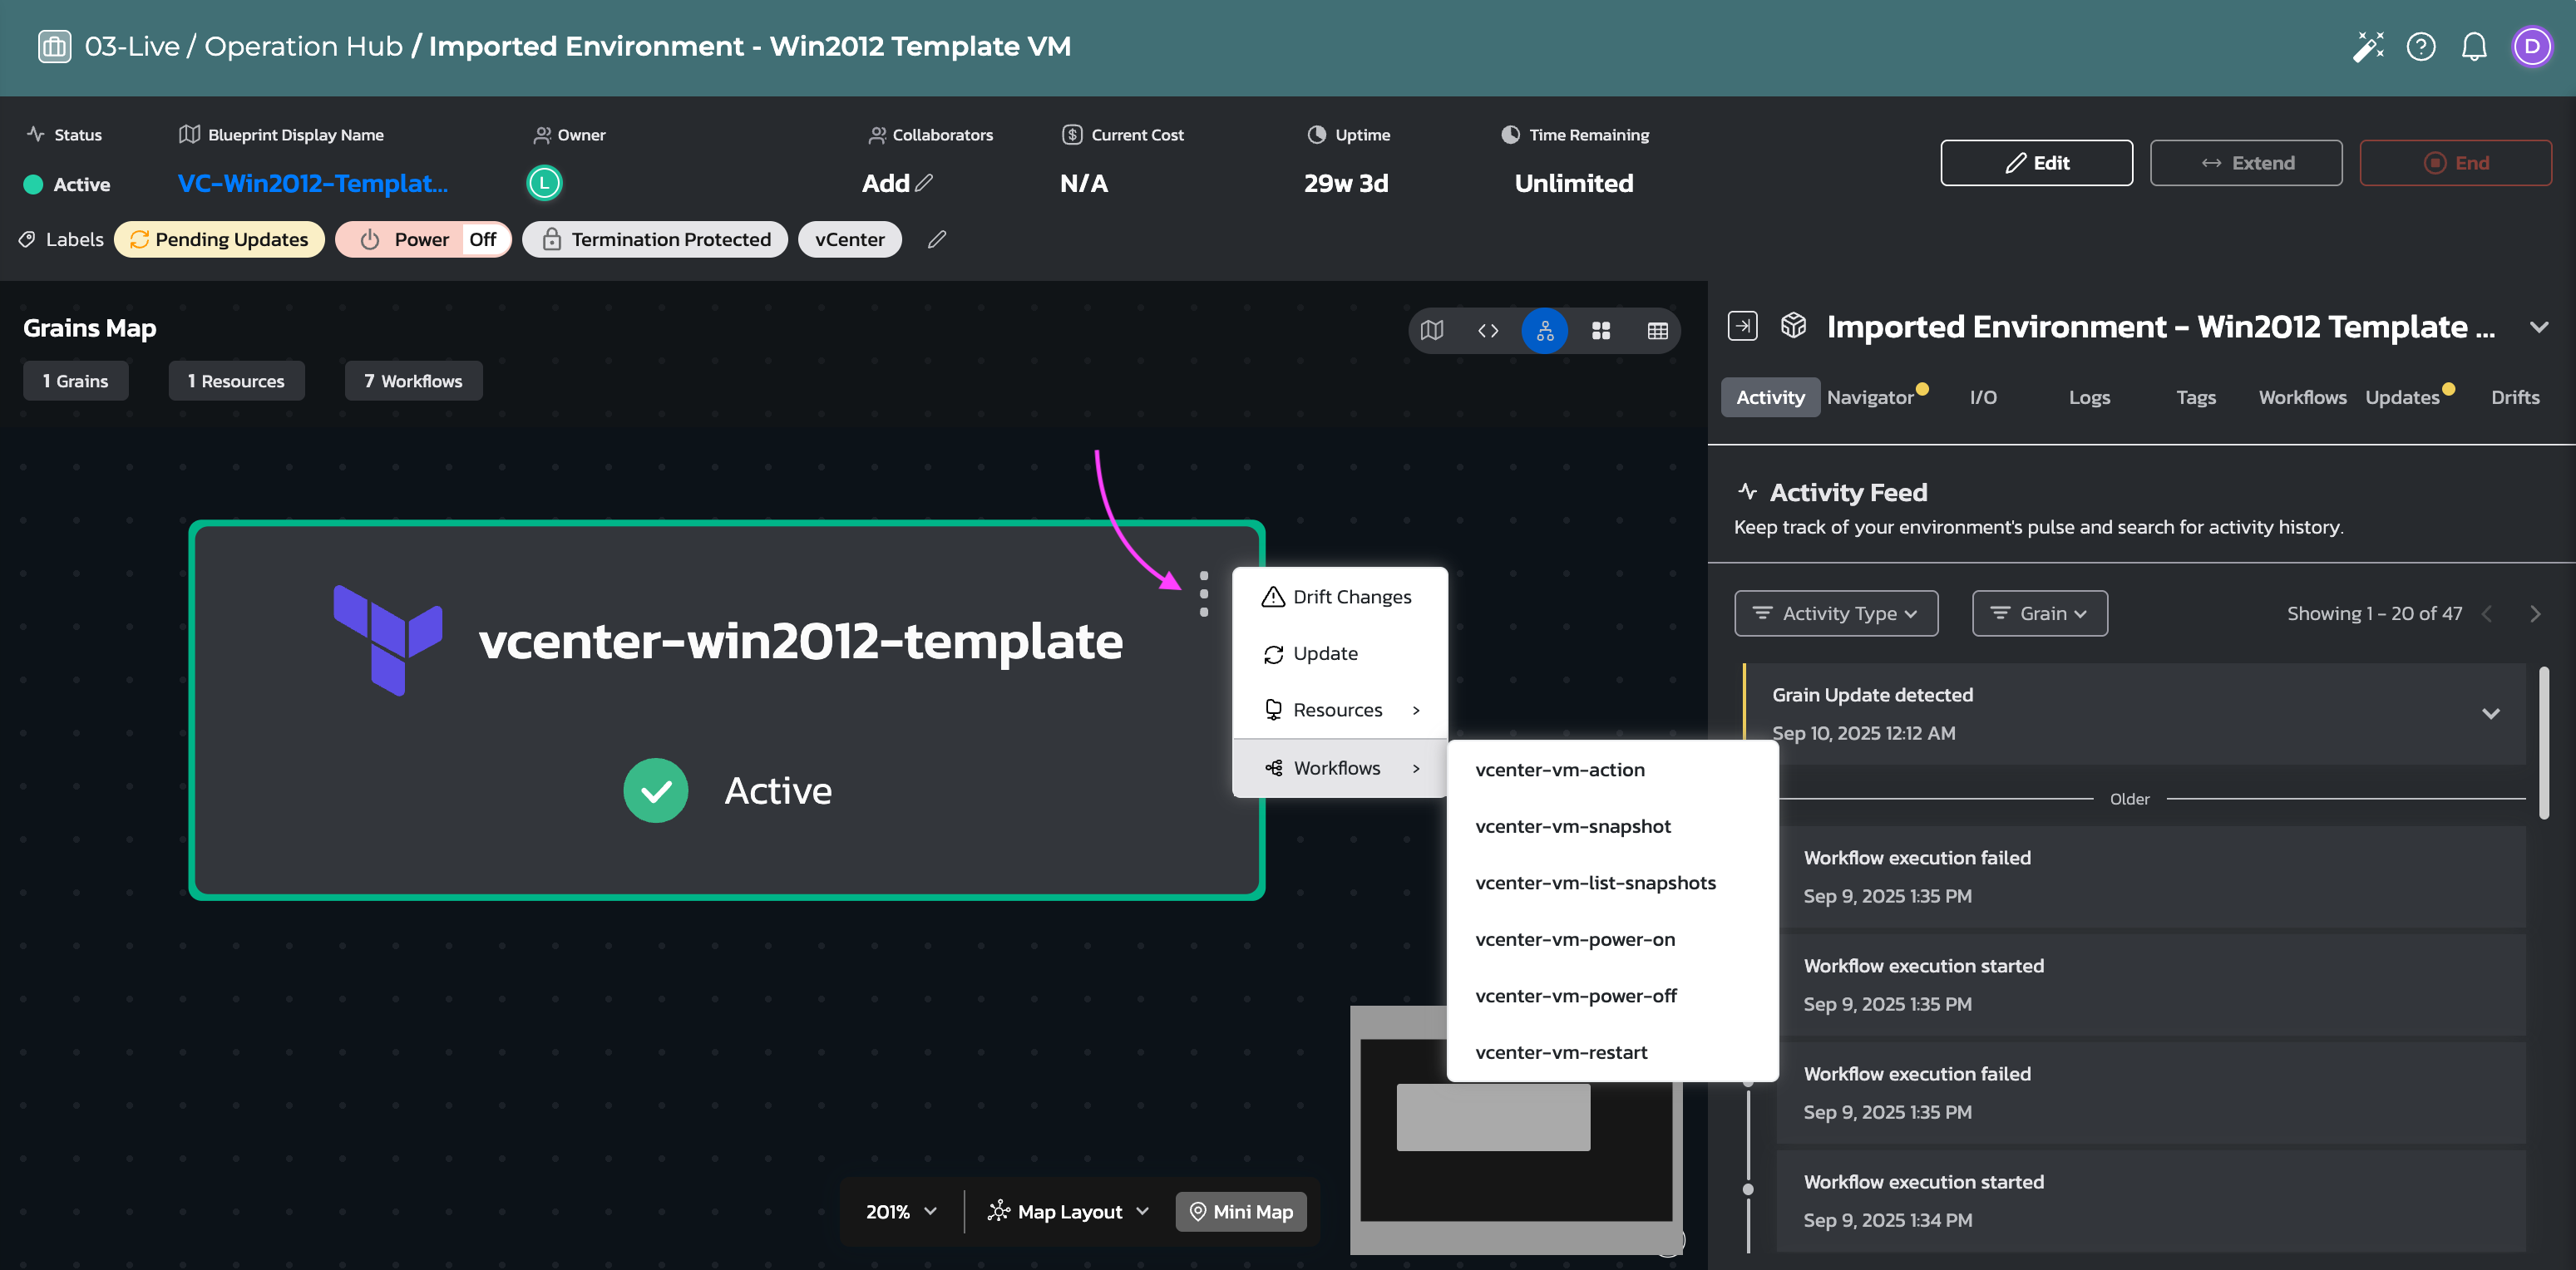Toggle the 1 Resources filter chip
The height and width of the screenshot is (1270, 2576).
(x=236, y=381)
